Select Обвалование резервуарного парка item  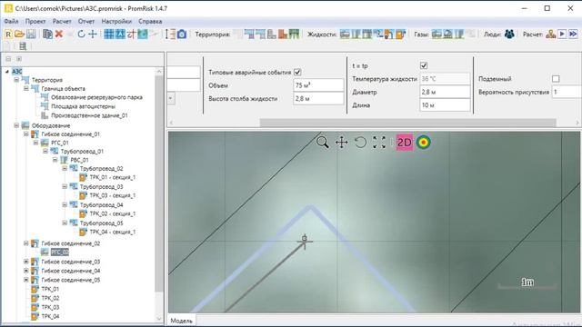[x=96, y=97]
